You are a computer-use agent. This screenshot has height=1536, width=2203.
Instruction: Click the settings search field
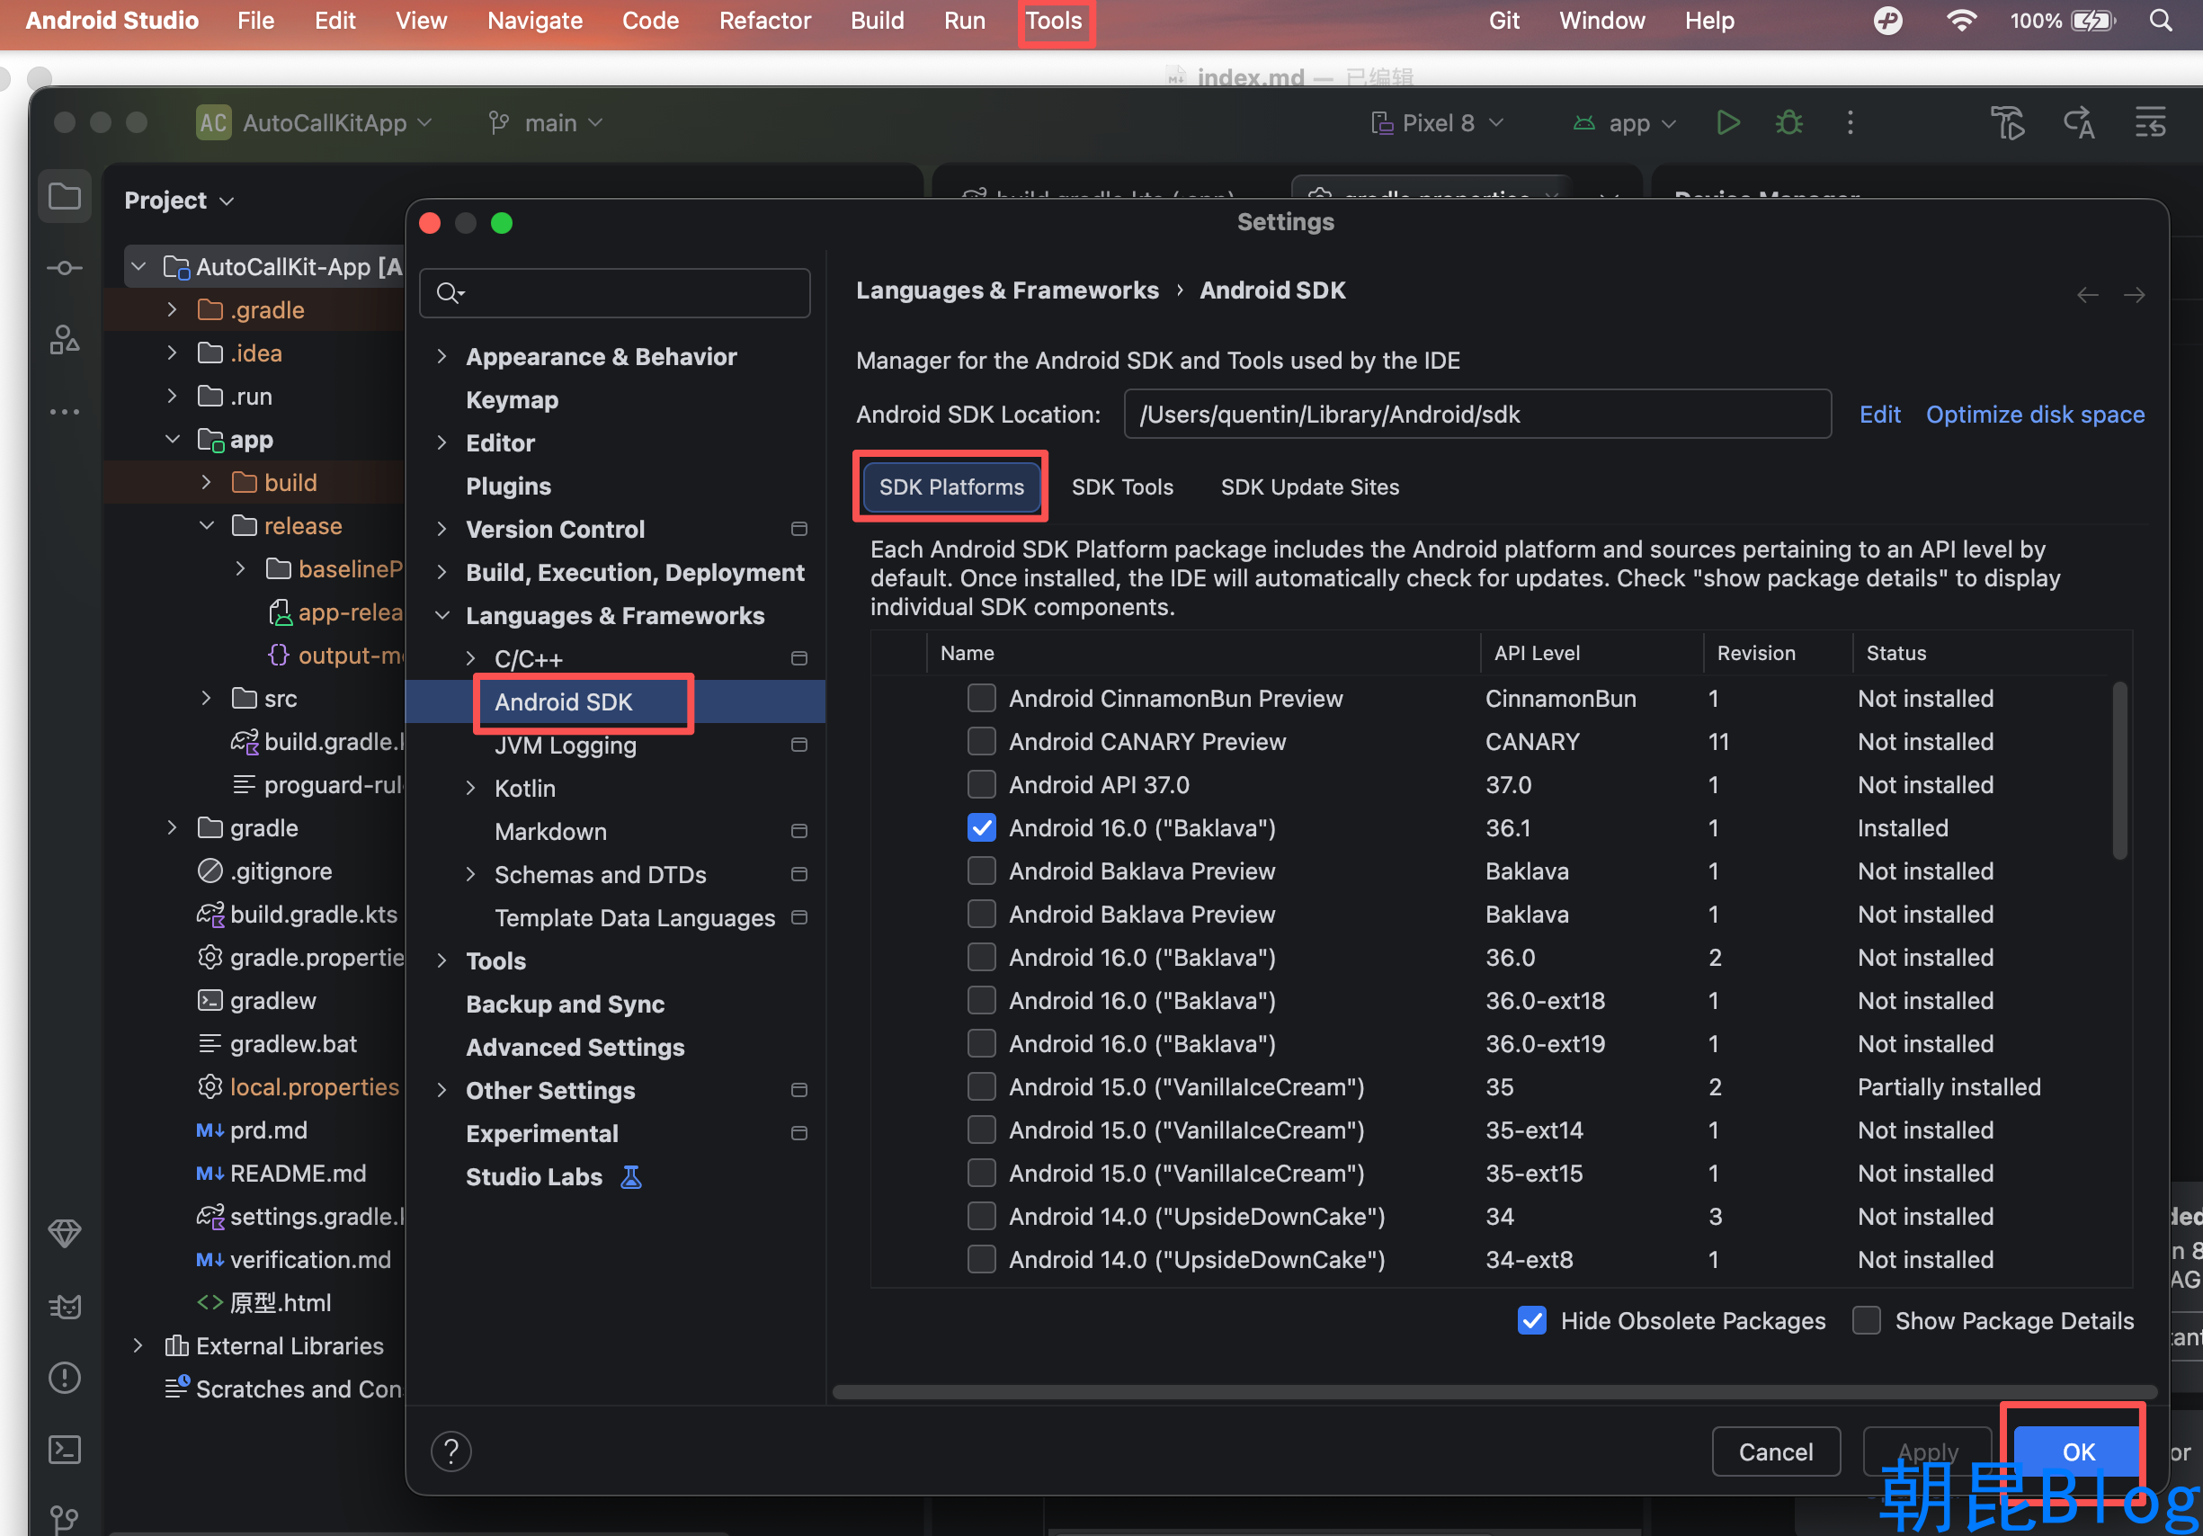tap(615, 292)
